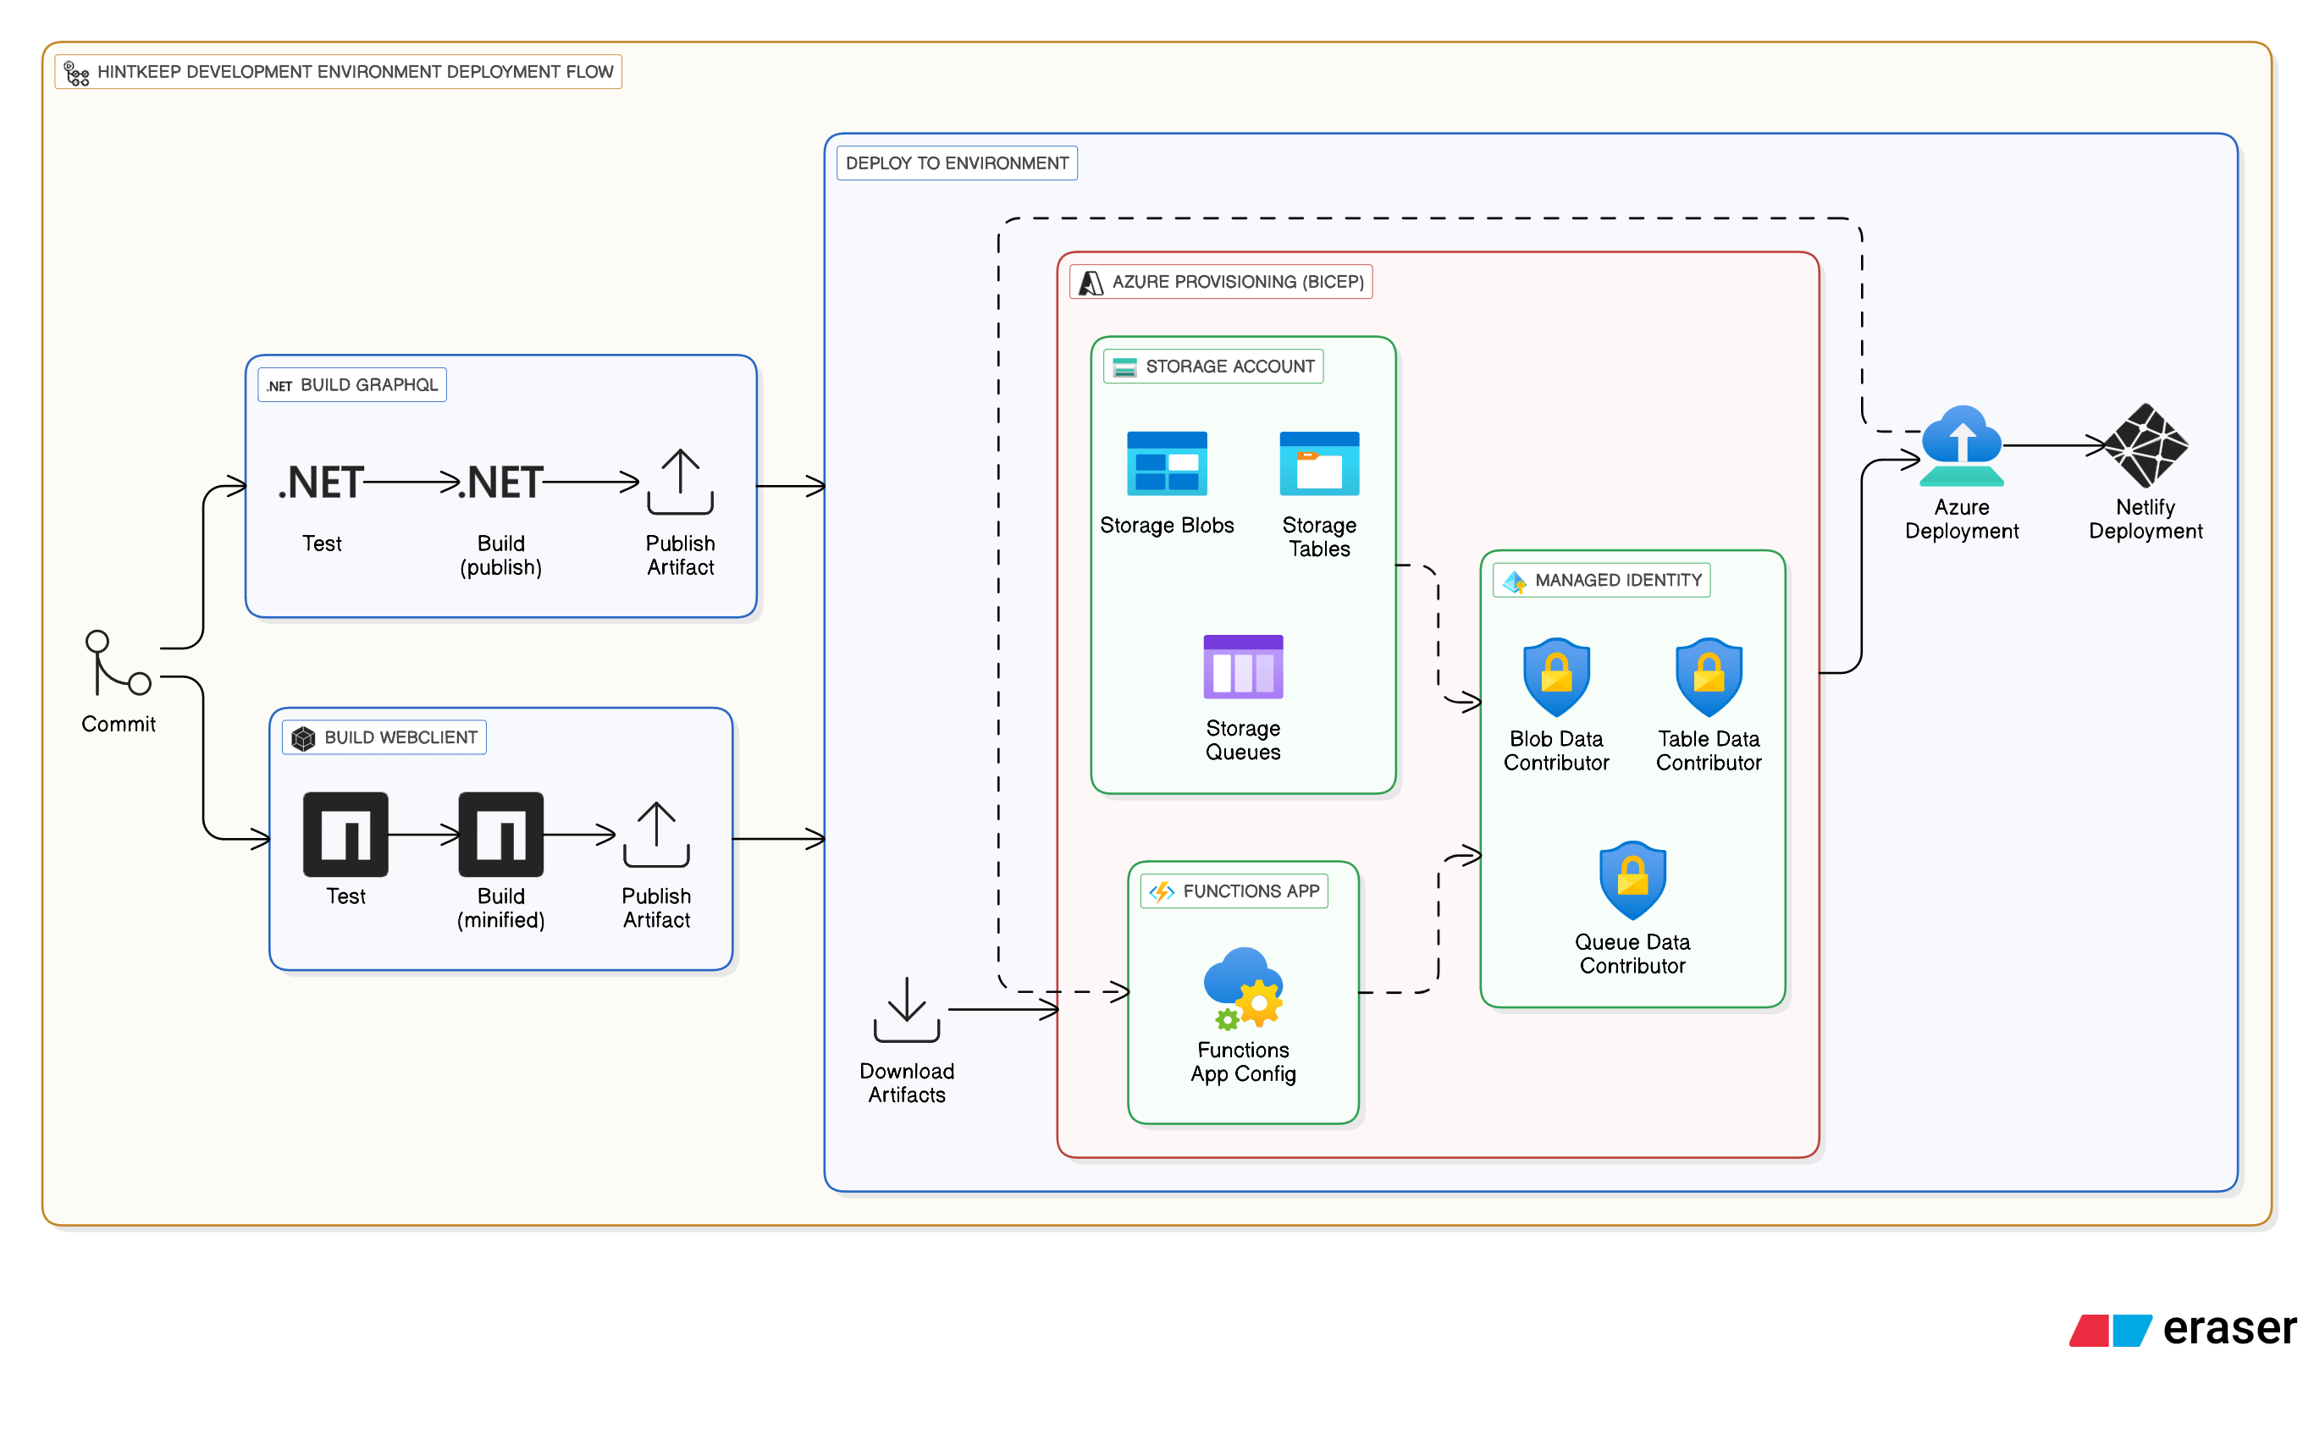2314x1445 pixels.
Task: Click the Blob Data Contributor shield icon
Action: click(1557, 677)
